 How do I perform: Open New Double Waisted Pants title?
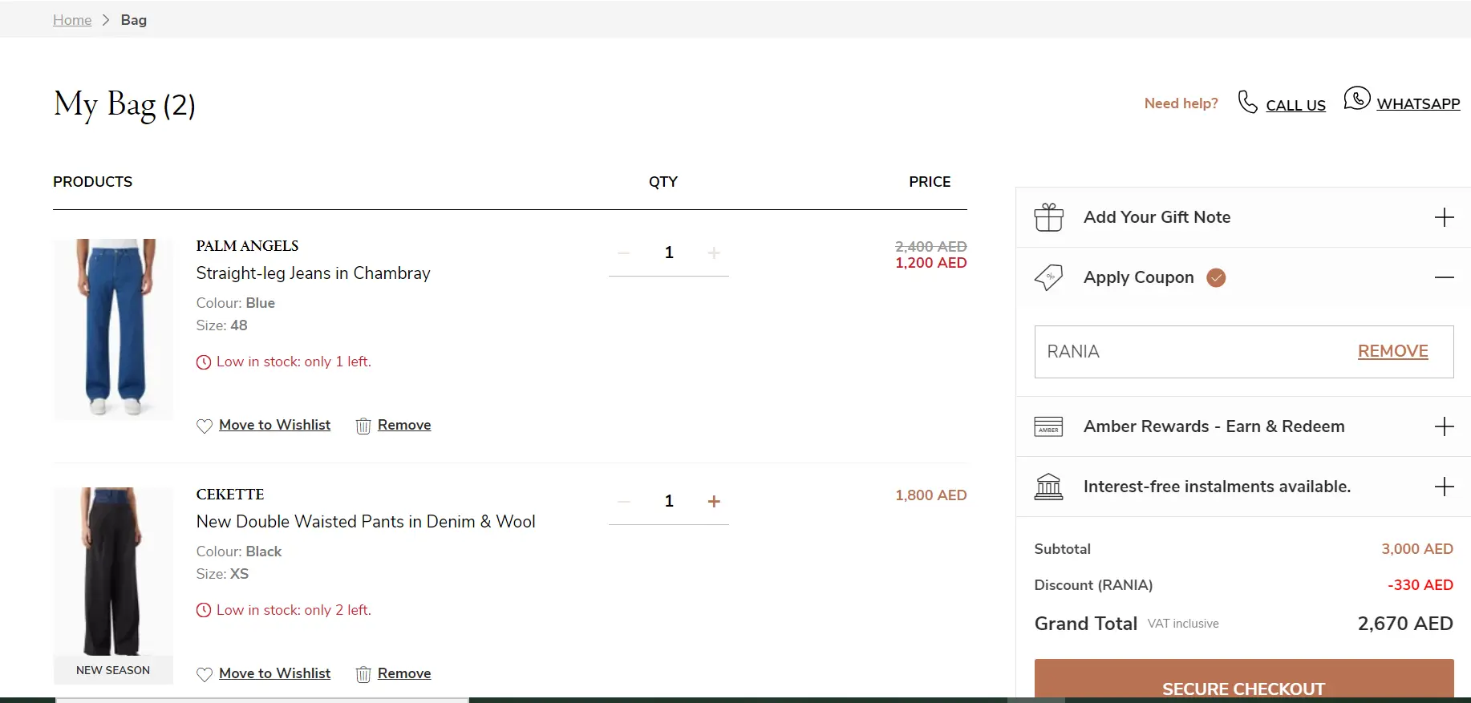[366, 522]
